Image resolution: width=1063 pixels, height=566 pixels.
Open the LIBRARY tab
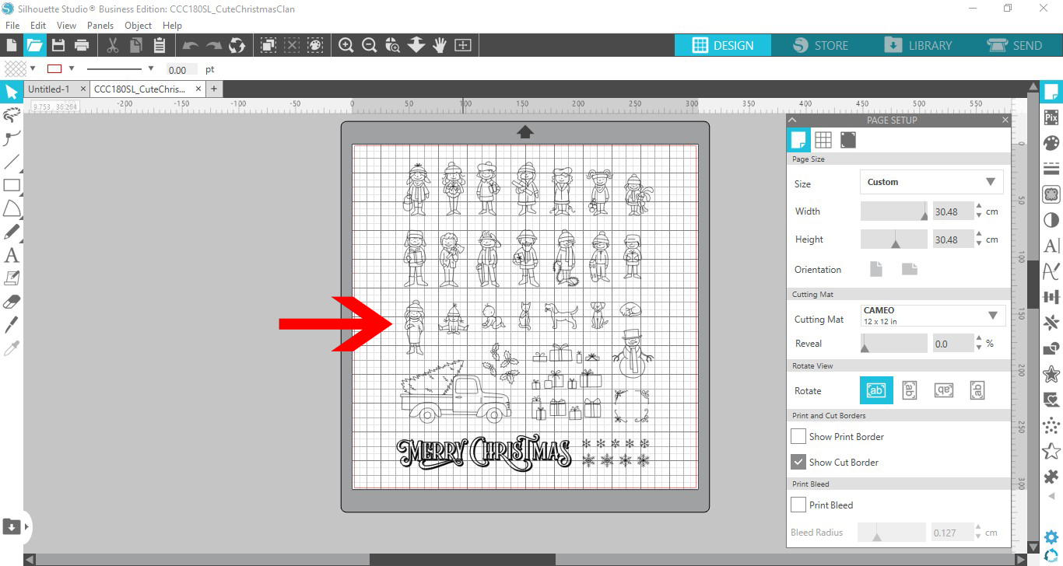tap(918, 45)
